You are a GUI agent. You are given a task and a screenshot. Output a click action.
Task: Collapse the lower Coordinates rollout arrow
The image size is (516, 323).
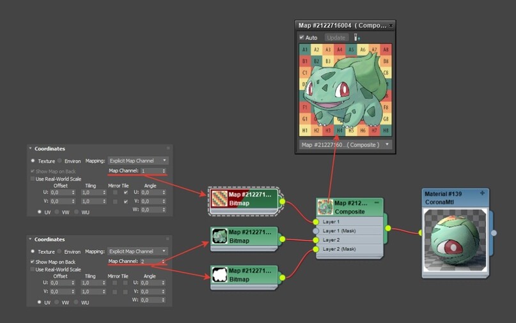point(30,239)
